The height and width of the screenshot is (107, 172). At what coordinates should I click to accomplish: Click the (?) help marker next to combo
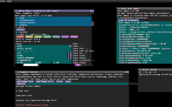click(81, 46)
